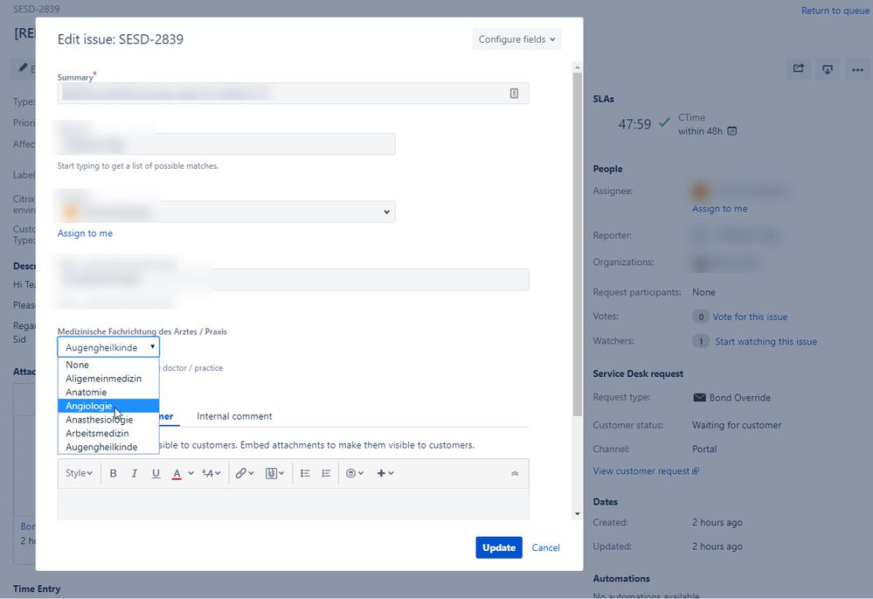Click Start watching this issue

coord(766,342)
